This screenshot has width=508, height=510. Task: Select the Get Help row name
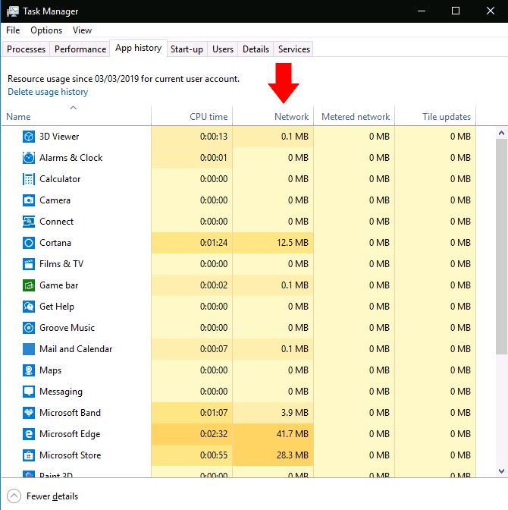[57, 307]
